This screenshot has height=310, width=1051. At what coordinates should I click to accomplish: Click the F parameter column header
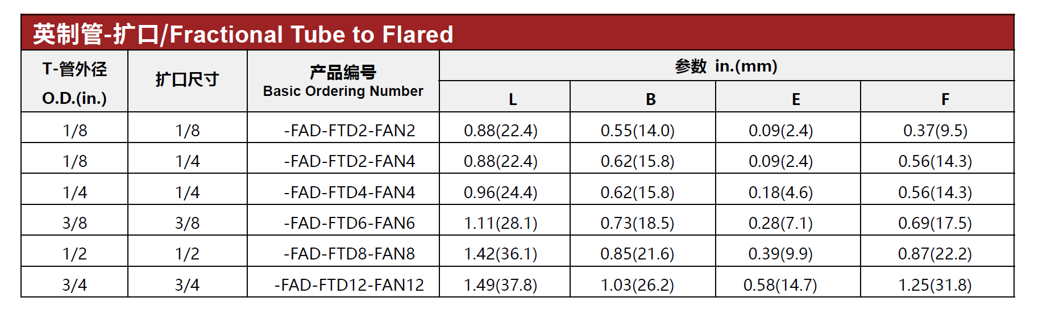[x=937, y=97]
